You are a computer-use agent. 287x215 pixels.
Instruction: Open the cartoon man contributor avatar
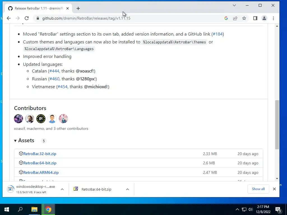52,119
